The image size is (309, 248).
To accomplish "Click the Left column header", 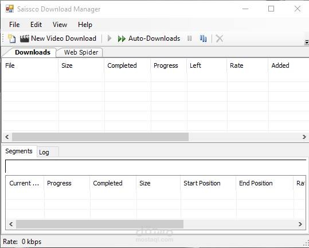I will (207, 65).
